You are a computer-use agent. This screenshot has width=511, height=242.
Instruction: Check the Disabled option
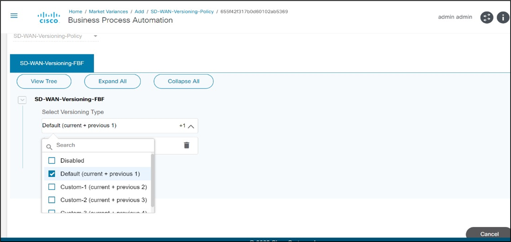(52, 160)
